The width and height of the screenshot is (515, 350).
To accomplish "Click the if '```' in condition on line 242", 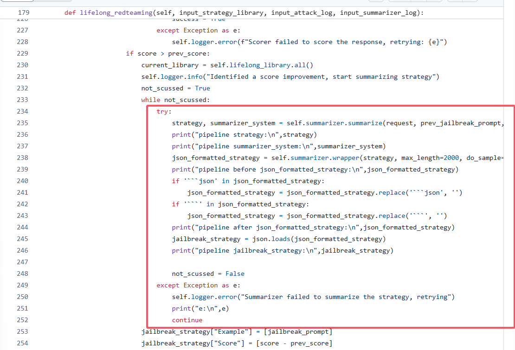I will [x=240, y=204].
